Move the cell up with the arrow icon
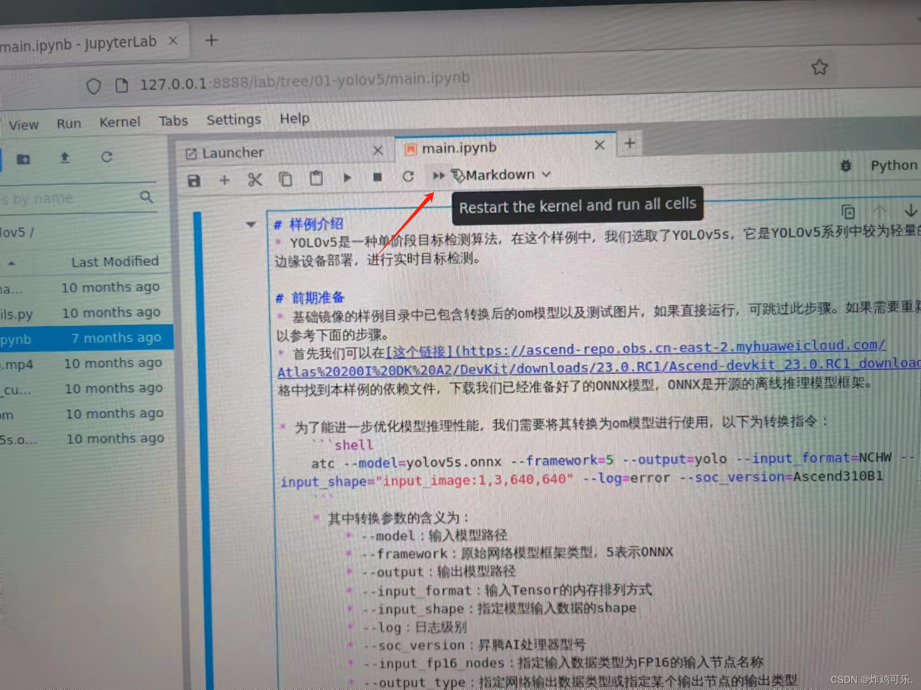The width and height of the screenshot is (921, 690). [879, 211]
